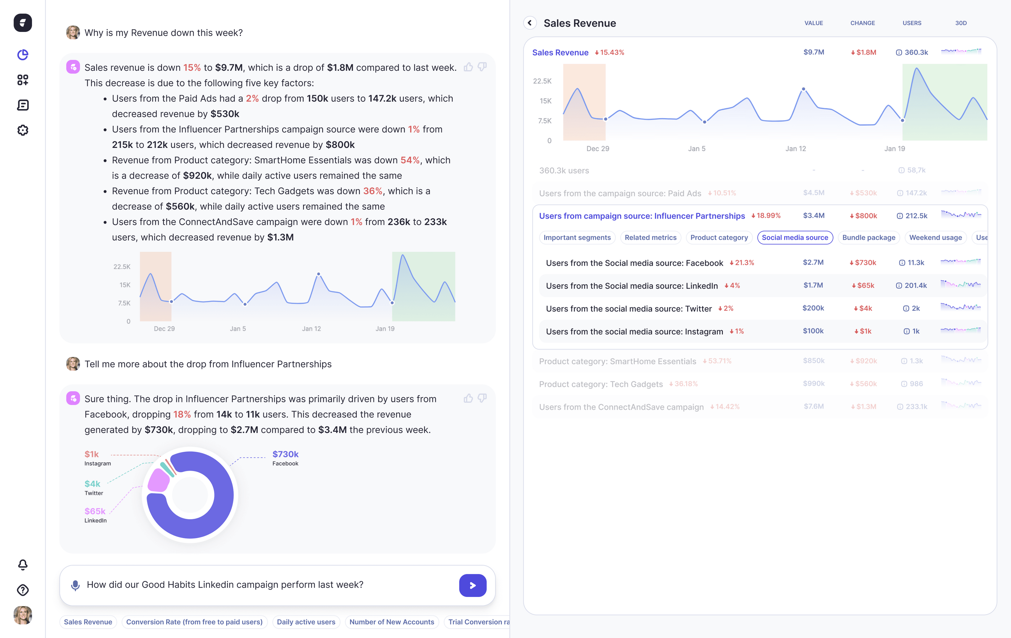Viewport: 1011px width, 638px height.
Task: Select the Daily active users suggestion chip
Action: pos(306,622)
